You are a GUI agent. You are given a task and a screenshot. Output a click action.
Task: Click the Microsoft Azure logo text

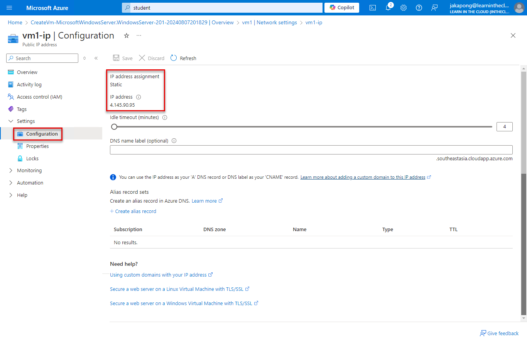47,8
